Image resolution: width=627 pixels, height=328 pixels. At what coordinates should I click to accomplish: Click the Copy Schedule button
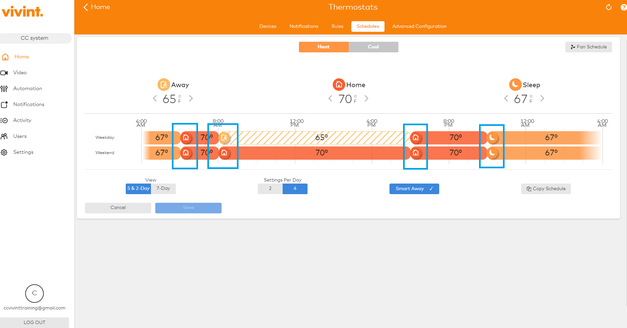click(x=546, y=189)
